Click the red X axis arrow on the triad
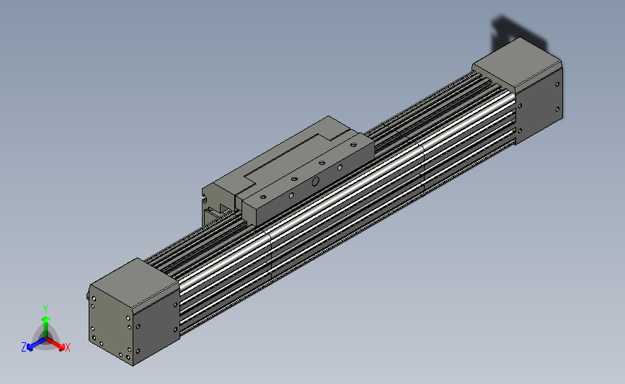This screenshot has height=384, width=625. [x=56, y=344]
